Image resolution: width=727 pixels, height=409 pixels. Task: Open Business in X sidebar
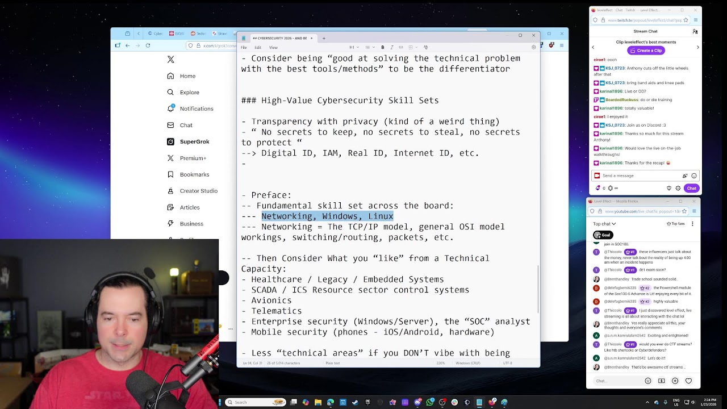click(x=185, y=224)
